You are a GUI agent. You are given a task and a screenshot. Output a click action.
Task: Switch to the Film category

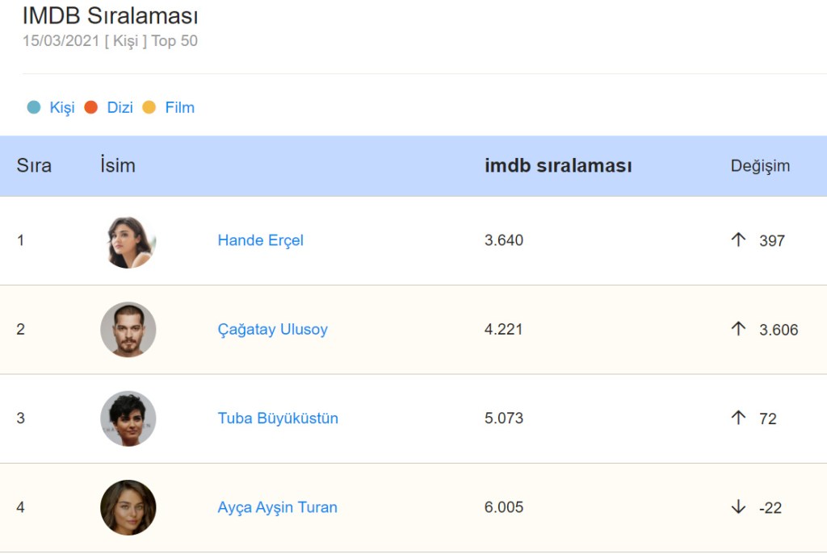pos(179,107)
